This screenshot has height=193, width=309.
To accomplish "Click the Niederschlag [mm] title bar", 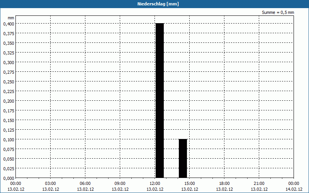I will point(154,4).
